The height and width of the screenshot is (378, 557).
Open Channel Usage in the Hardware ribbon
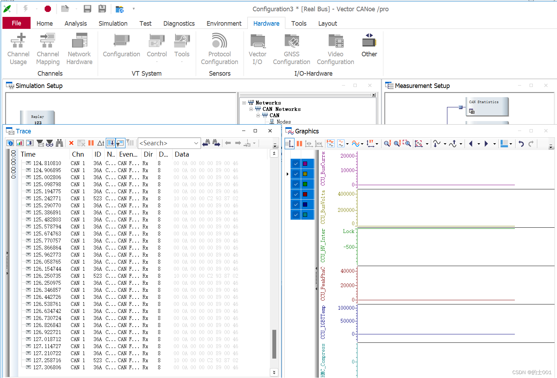[18, 49]
